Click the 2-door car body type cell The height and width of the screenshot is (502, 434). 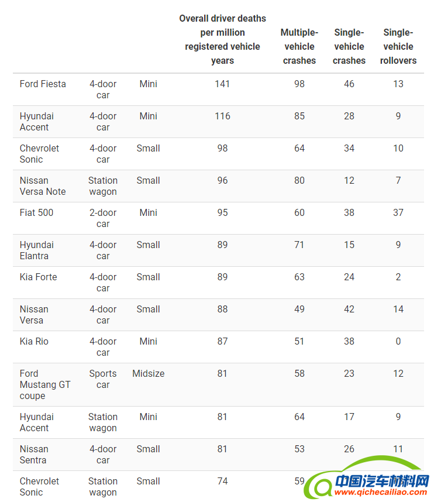(103, 218)
